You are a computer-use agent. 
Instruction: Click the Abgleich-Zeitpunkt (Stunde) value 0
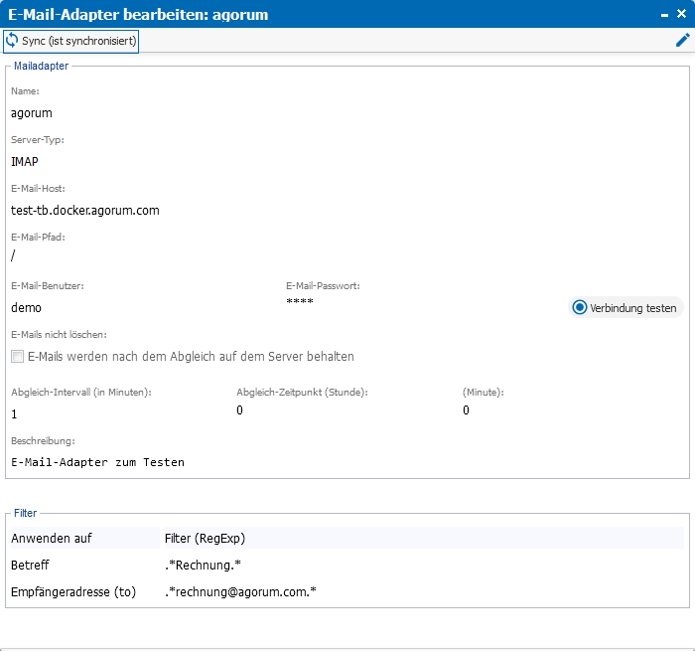coord(239,410)
